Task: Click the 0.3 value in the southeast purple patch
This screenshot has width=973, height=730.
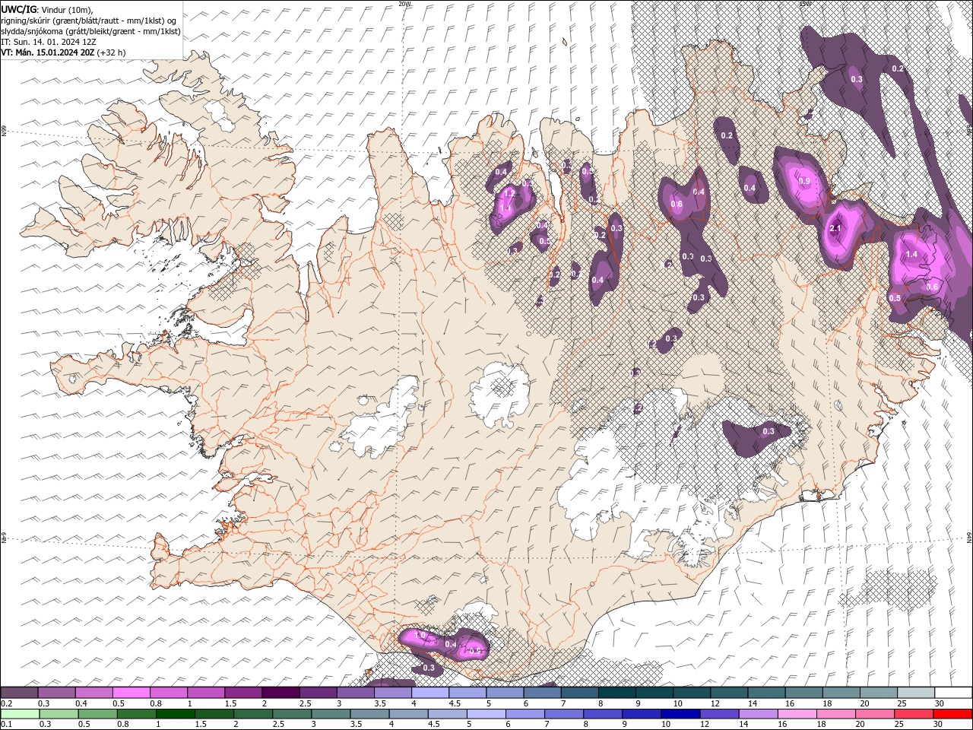Action: [768, 431]
